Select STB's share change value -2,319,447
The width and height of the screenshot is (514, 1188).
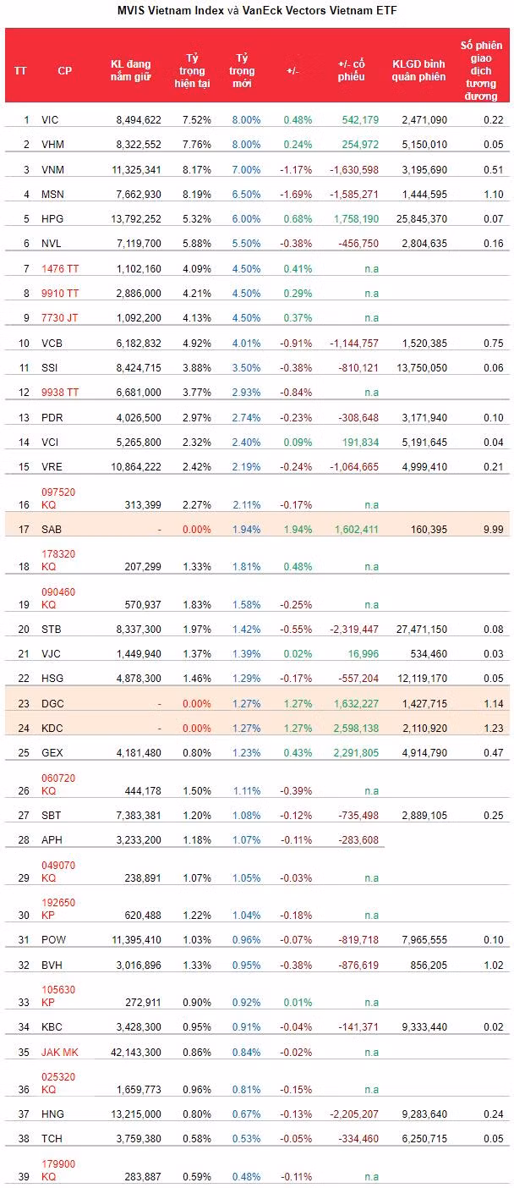354,629
